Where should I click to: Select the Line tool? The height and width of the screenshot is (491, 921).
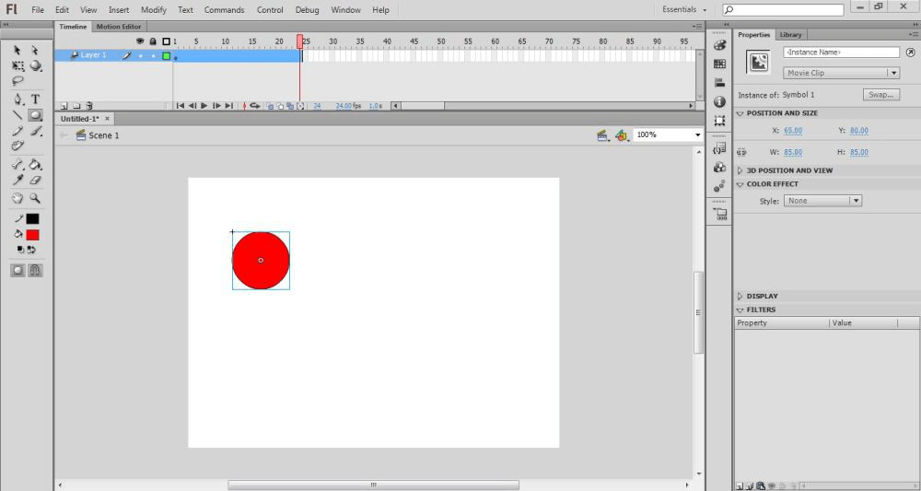coord(17,115)
